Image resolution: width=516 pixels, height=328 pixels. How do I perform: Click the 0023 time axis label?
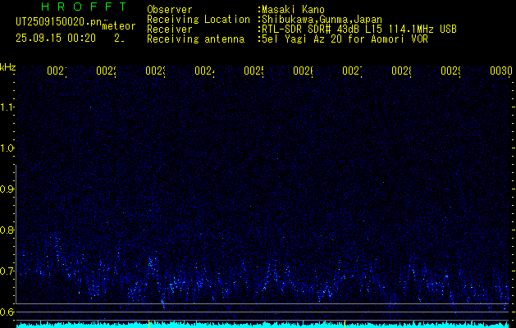(x=155, y=71)
